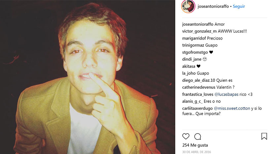Open comments with the speech bubble icon
This screenshot has width=274, height=154.
coord(198,137)
